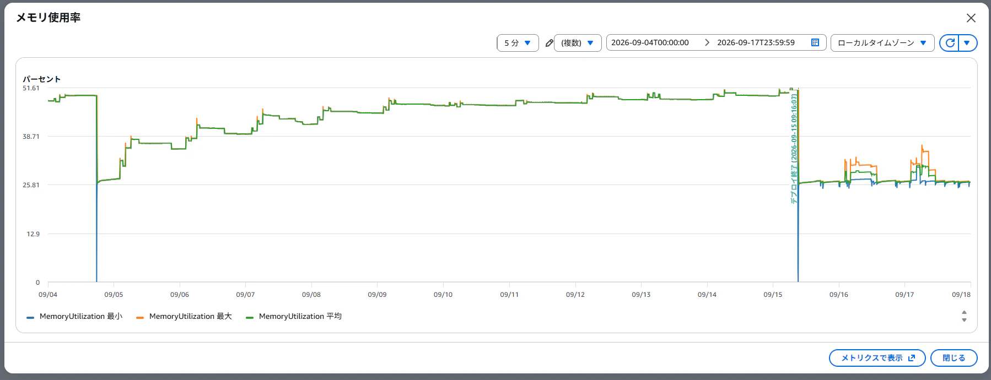Open the ローカルタイムゾーン dropdown

point(882,43)
